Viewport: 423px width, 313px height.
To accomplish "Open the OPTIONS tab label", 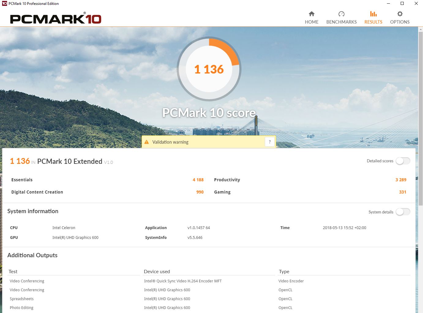I will pos(400,22).
